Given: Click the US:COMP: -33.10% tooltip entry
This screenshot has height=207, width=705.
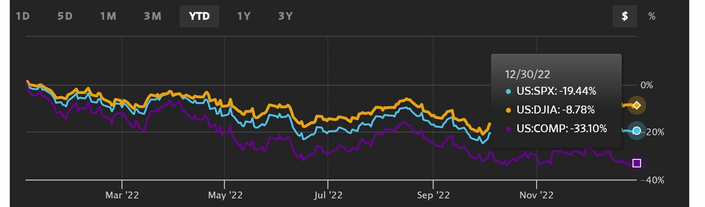Looking at the screenshot, I should (562, 128).
